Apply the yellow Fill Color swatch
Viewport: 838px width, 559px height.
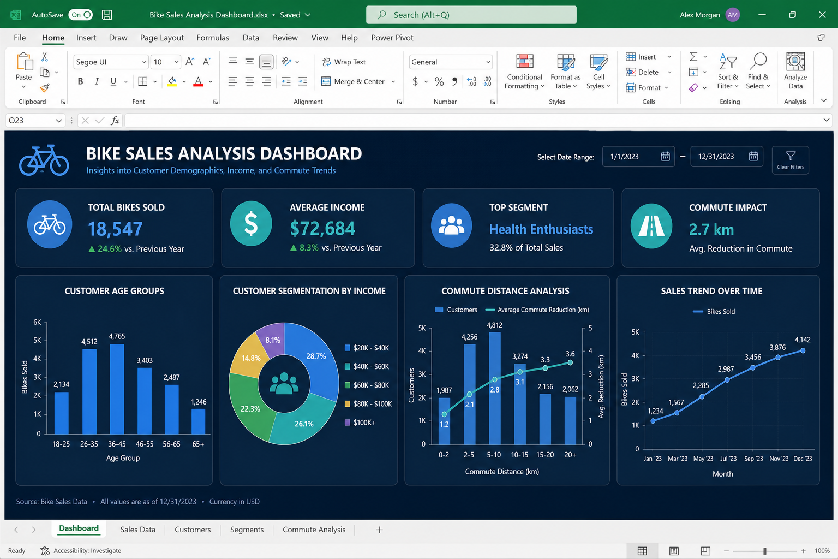pyautogui.click(x=172, y=81)
